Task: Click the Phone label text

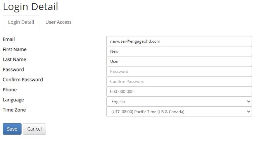Action: [10, 90]
